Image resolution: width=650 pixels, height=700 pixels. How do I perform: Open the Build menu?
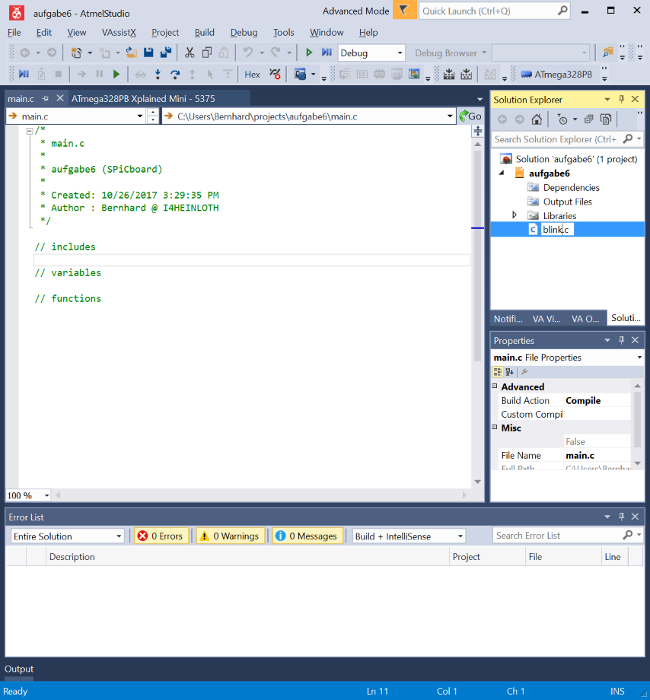(204, 33)
